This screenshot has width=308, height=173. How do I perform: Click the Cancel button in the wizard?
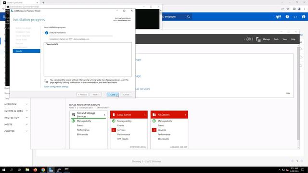tap(126, 95)
